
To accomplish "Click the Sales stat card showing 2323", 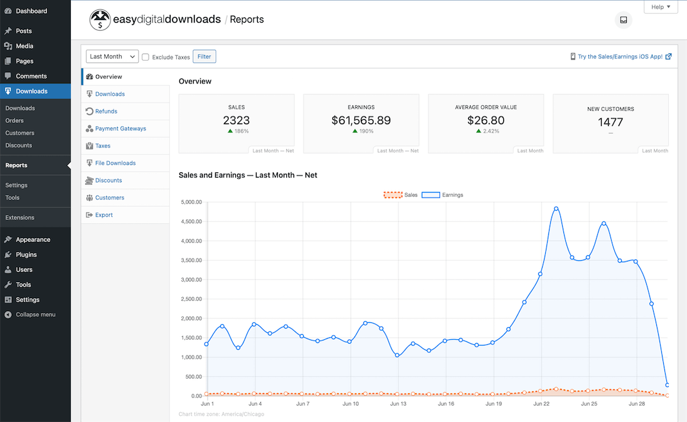I will pyautogui.click(x=237, y=124).
